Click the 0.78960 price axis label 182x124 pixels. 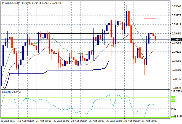point(176,61)
